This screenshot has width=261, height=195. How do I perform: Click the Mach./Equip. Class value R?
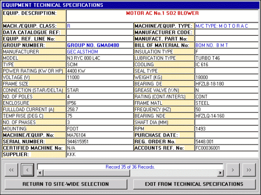[68, 26]
